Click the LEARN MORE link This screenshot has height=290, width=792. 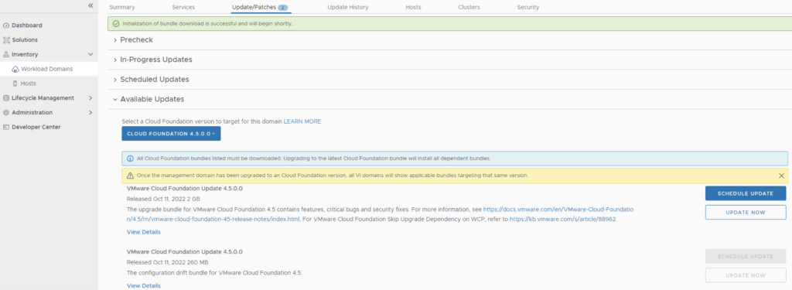click(x=302, y=121)
